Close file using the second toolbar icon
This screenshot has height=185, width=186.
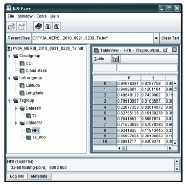(22, 26)
